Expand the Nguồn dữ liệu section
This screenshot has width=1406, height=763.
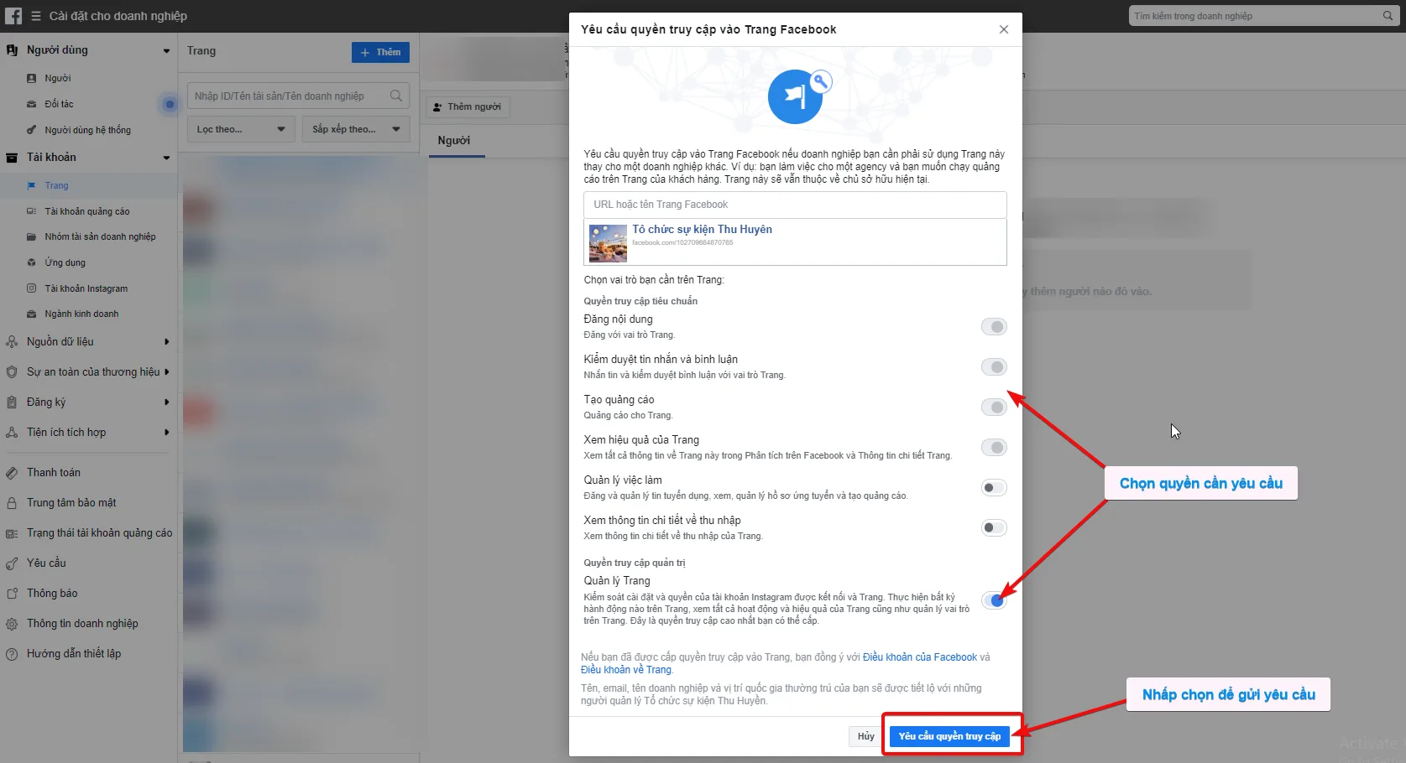click(x=166, y=341)
